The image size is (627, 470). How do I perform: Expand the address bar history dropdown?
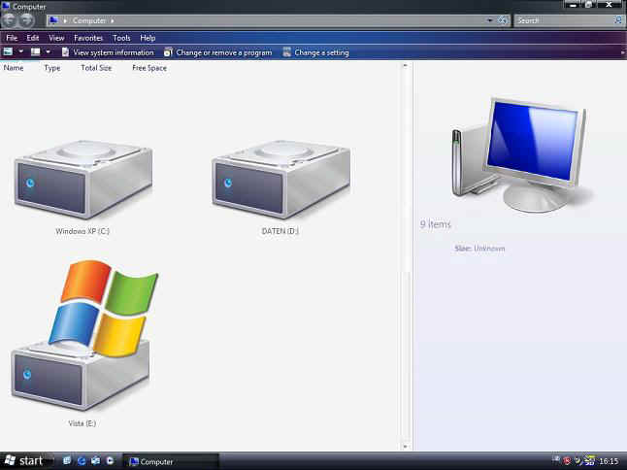(x=489, y=20)
